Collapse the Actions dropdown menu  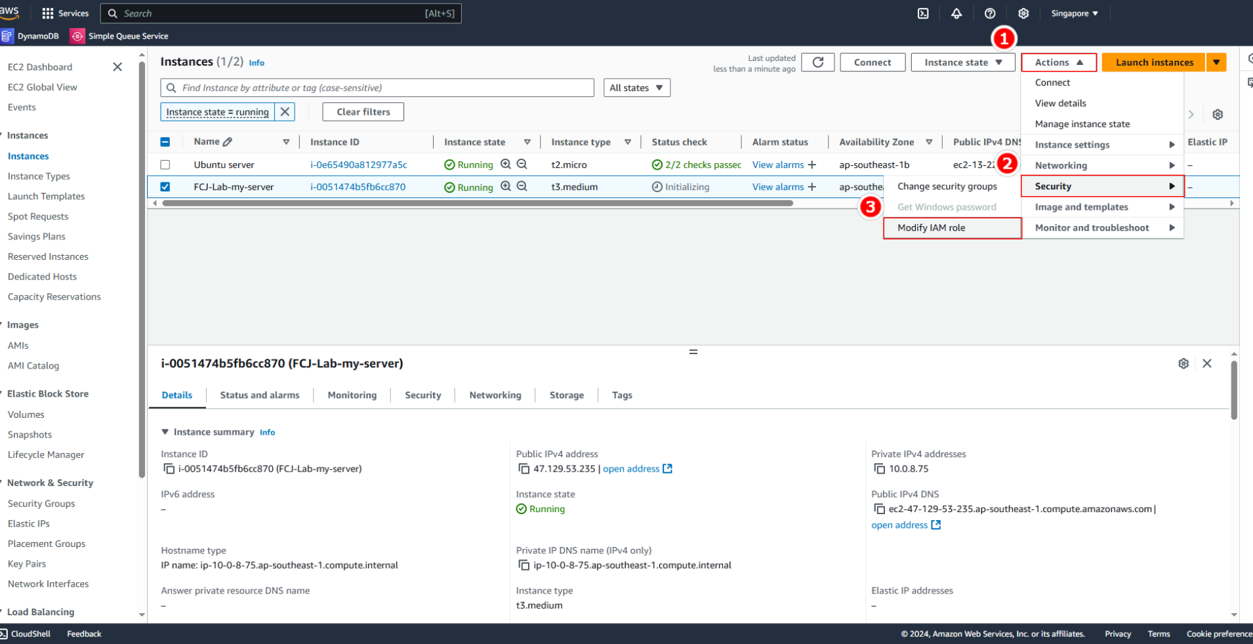pos(1059,62)
